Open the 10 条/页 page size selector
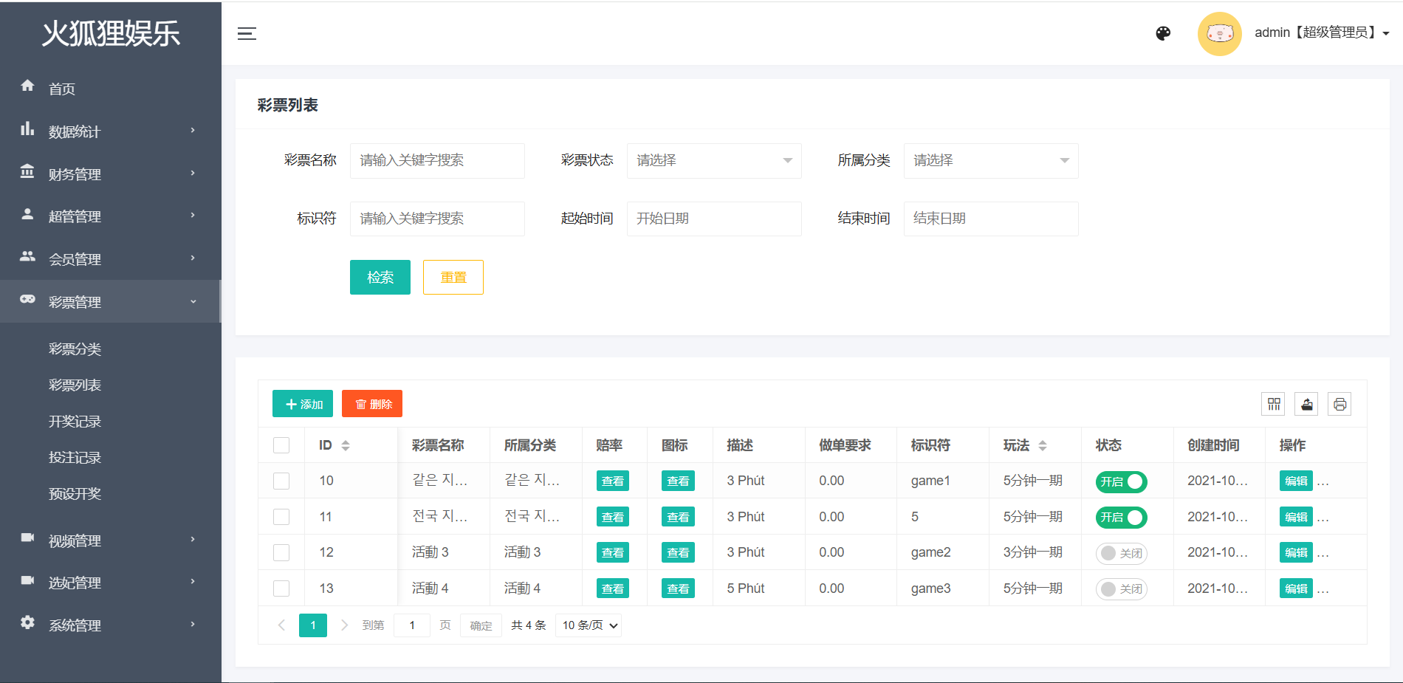The width and height of the screenshot is (1403, 683). 589,625
